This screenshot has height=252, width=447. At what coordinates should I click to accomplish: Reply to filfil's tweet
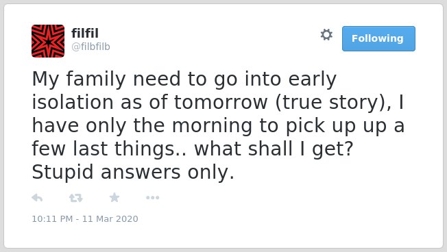coord(37,197)
